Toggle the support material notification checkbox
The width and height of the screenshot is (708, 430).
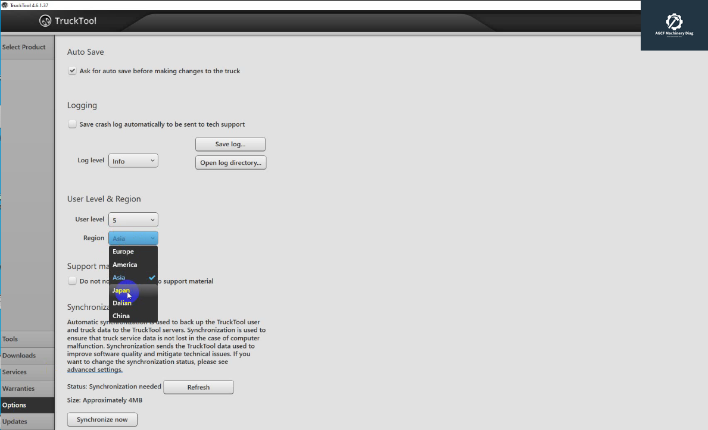click(x=72, y=281)
